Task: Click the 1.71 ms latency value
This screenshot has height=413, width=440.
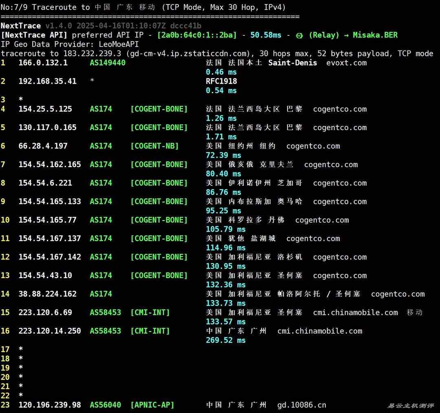Action: [x=221, y=137]
